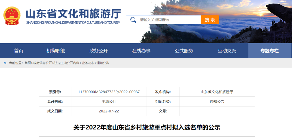292x140 pixels.
Task: Click the magnifying glass search icon
Action: [x=133, y=20]
